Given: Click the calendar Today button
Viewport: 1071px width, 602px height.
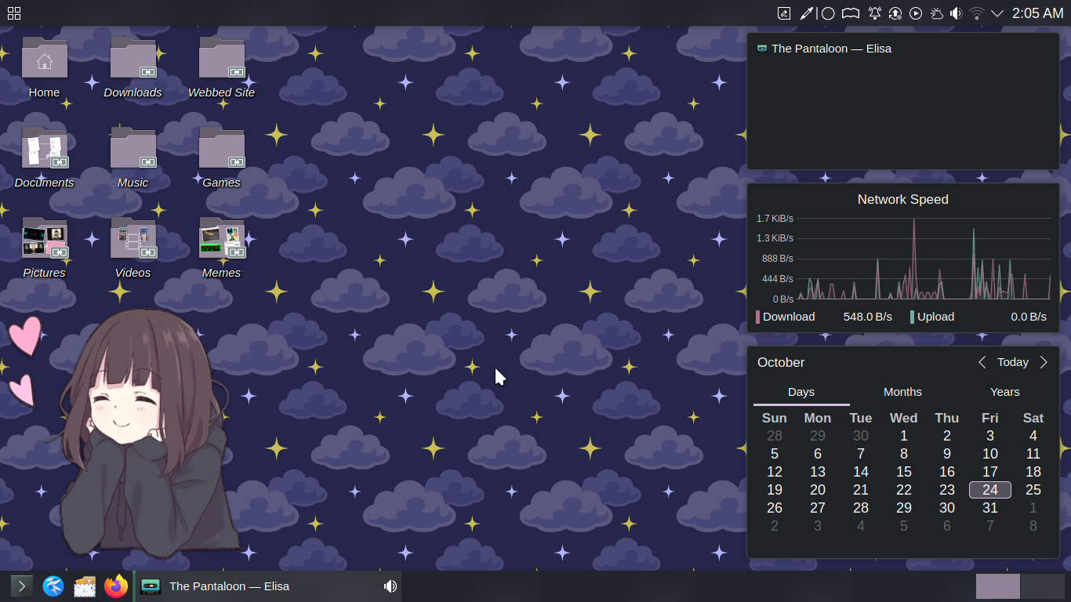Looking at the screenshot, I should pos(1012,362).
